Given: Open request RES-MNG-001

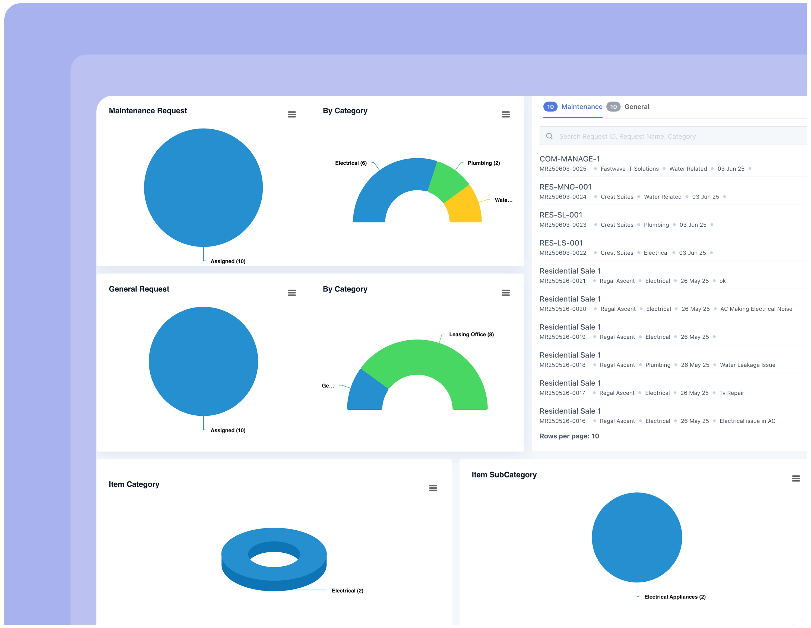Looking at the screenshot, I should pos(566,187).
